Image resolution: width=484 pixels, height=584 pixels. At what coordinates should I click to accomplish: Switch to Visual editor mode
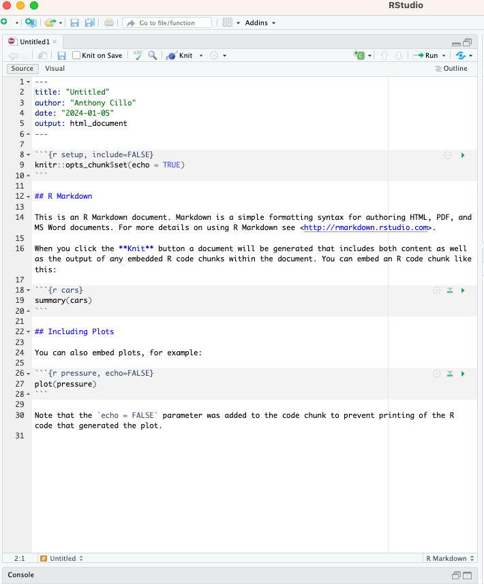point(55,69)
